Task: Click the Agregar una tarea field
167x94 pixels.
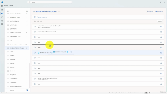Action: tap(98, 17)
